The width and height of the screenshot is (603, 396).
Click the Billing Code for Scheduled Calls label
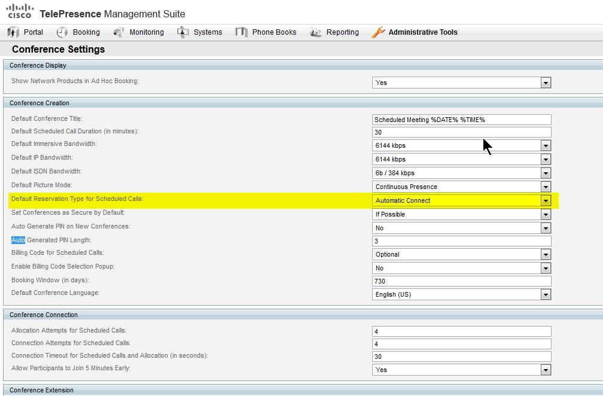pyautogui.click(x=57, y=252)
